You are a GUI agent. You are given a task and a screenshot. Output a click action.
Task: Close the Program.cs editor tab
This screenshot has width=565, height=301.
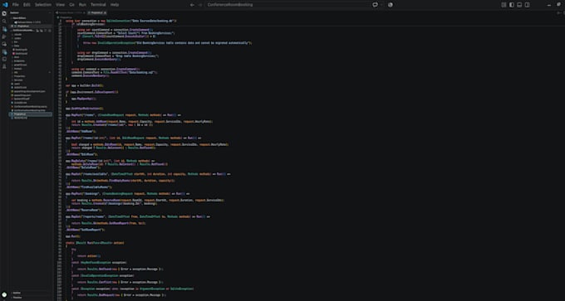coord(105,12)
